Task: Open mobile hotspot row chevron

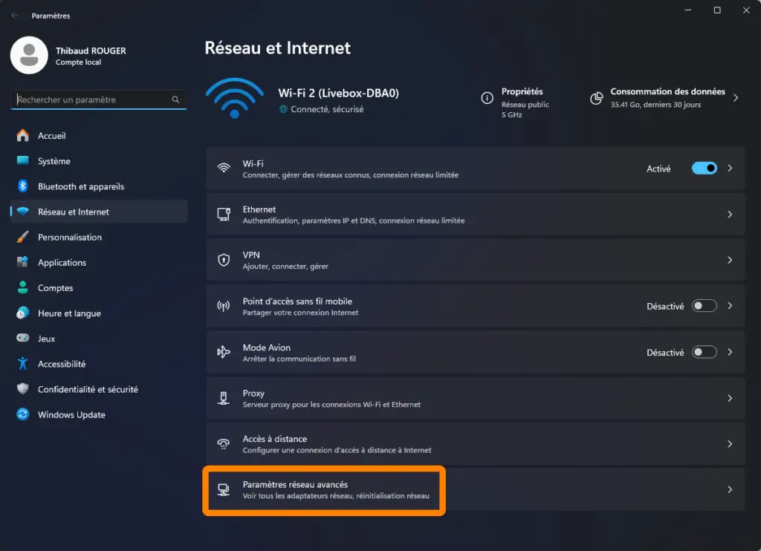Action: pos(730,306)
